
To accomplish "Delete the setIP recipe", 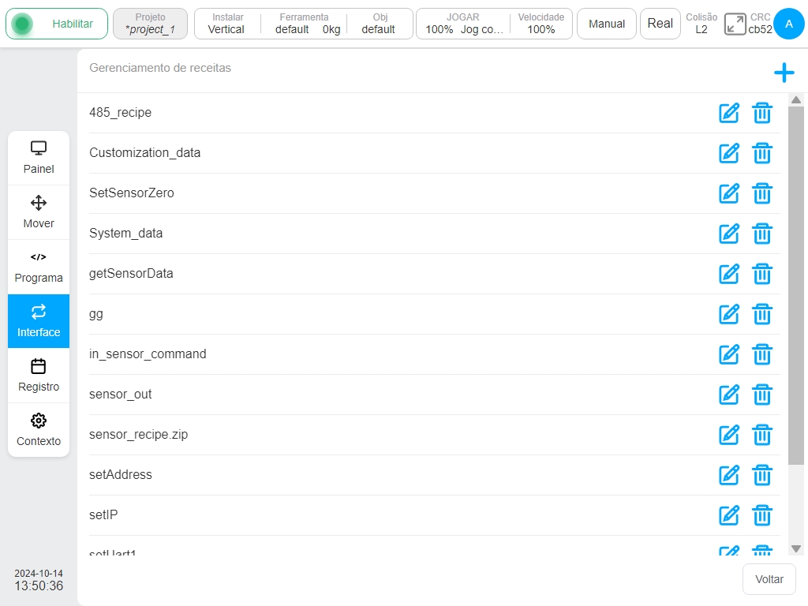I will point(761,514).
